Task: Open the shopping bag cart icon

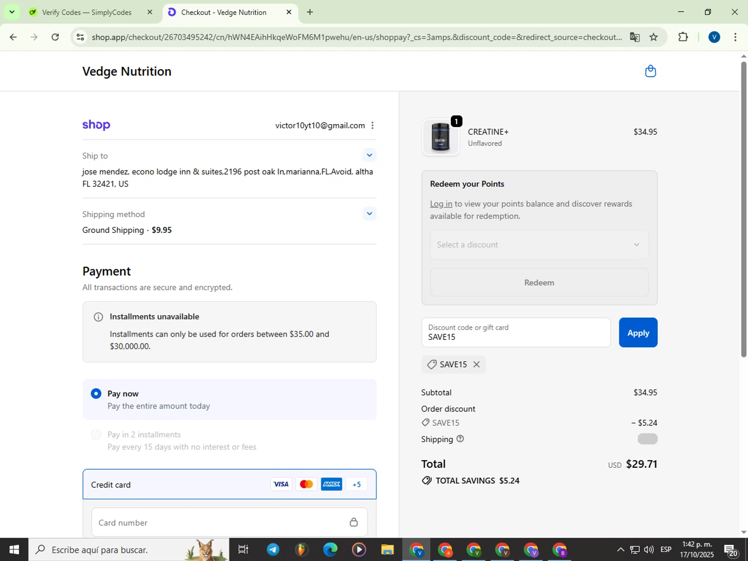Action: (x=650, y=71)
